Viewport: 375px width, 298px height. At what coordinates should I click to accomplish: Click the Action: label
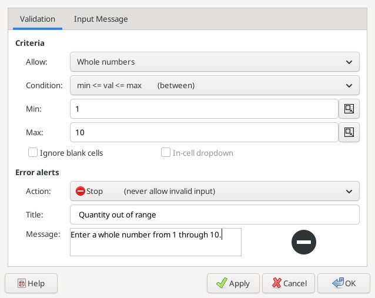pyautogui.click(x=39, y=191)
